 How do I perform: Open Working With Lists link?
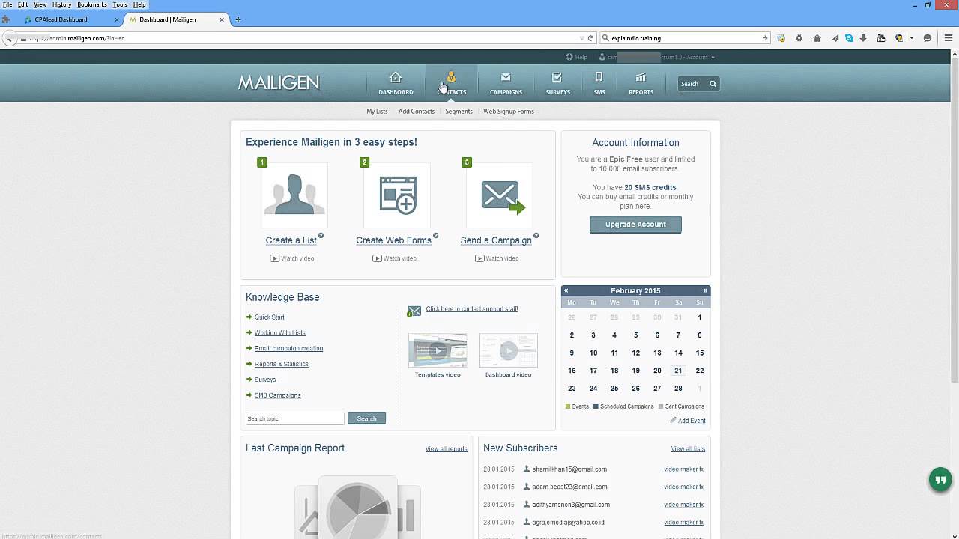pos(279,333)
